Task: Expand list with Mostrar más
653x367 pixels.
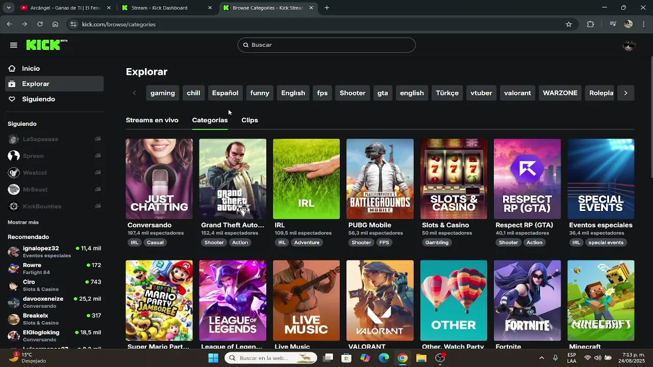Action: (23, 222)
